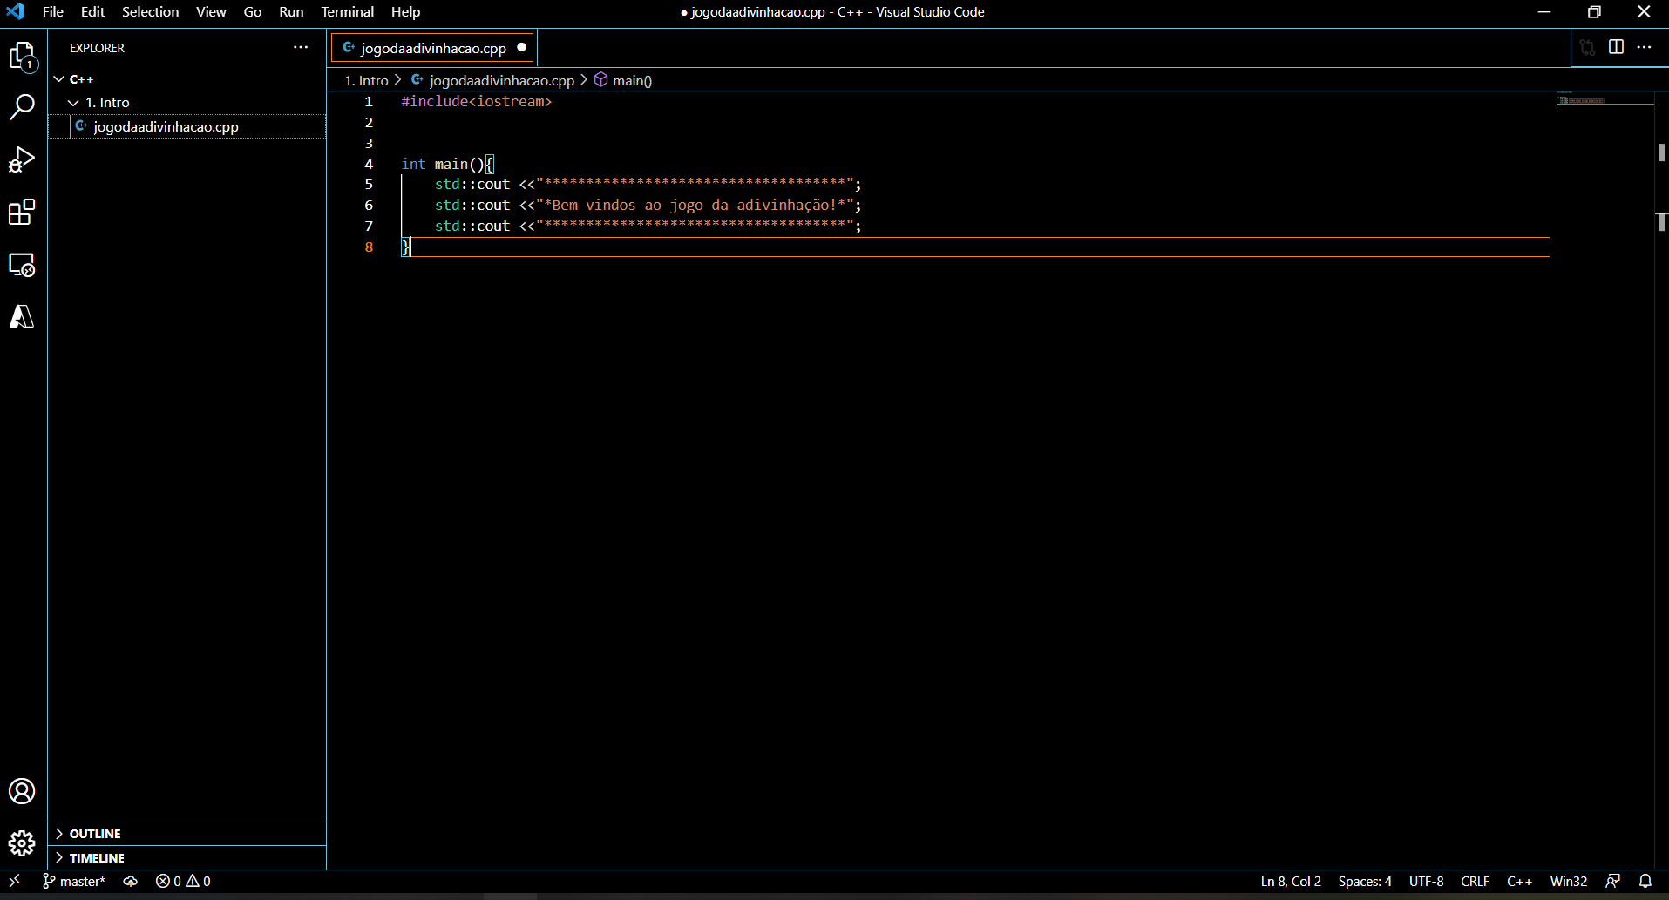Open the Terminal menu
This screenshot has width=1669, height=900.
point(347,11)
